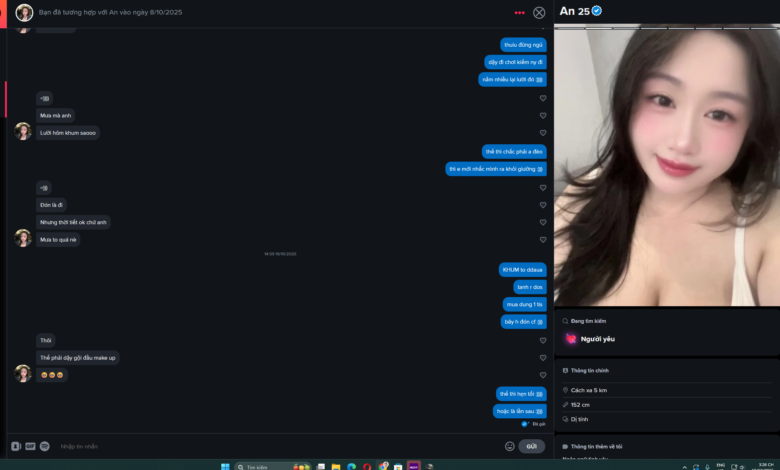Expand the system tray hidden icons chevron

685,467
